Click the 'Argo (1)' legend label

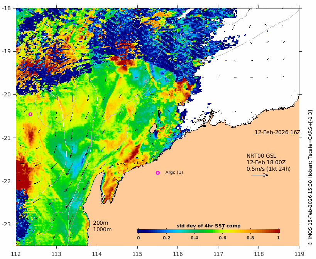(x=174, y=172)
